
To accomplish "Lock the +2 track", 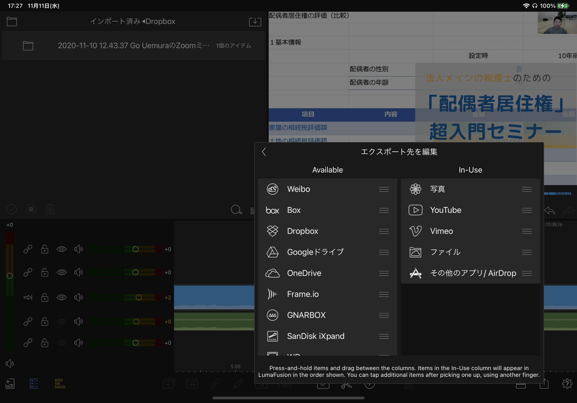I will 45,297.
